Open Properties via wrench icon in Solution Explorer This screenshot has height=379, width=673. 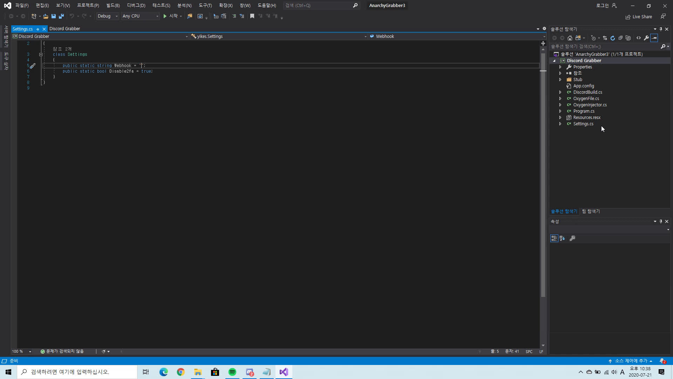646,38
